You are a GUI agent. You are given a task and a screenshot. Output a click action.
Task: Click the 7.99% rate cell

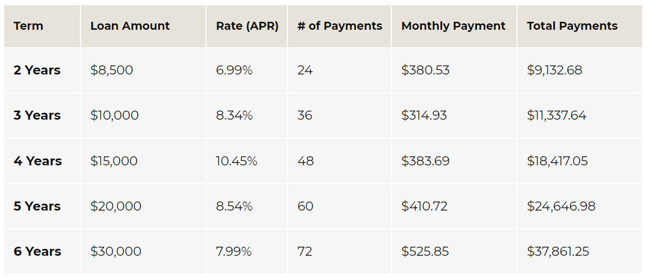pyautogui.click(x=234, y=251)
